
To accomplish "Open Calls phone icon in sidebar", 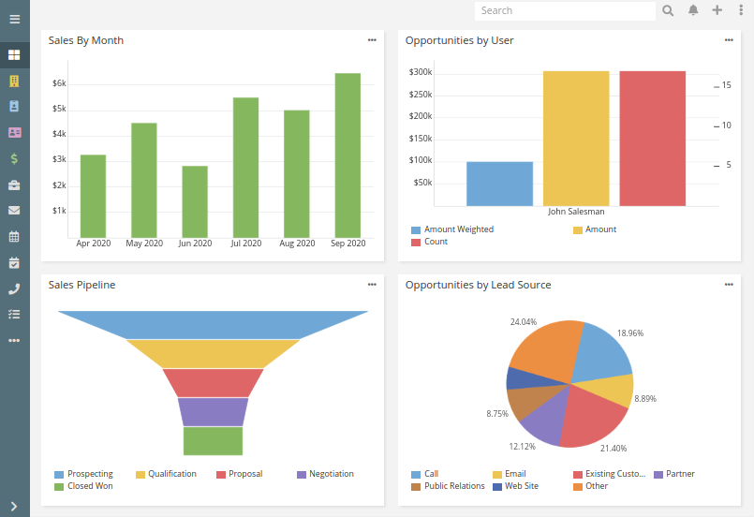I will tap(14, 288).
